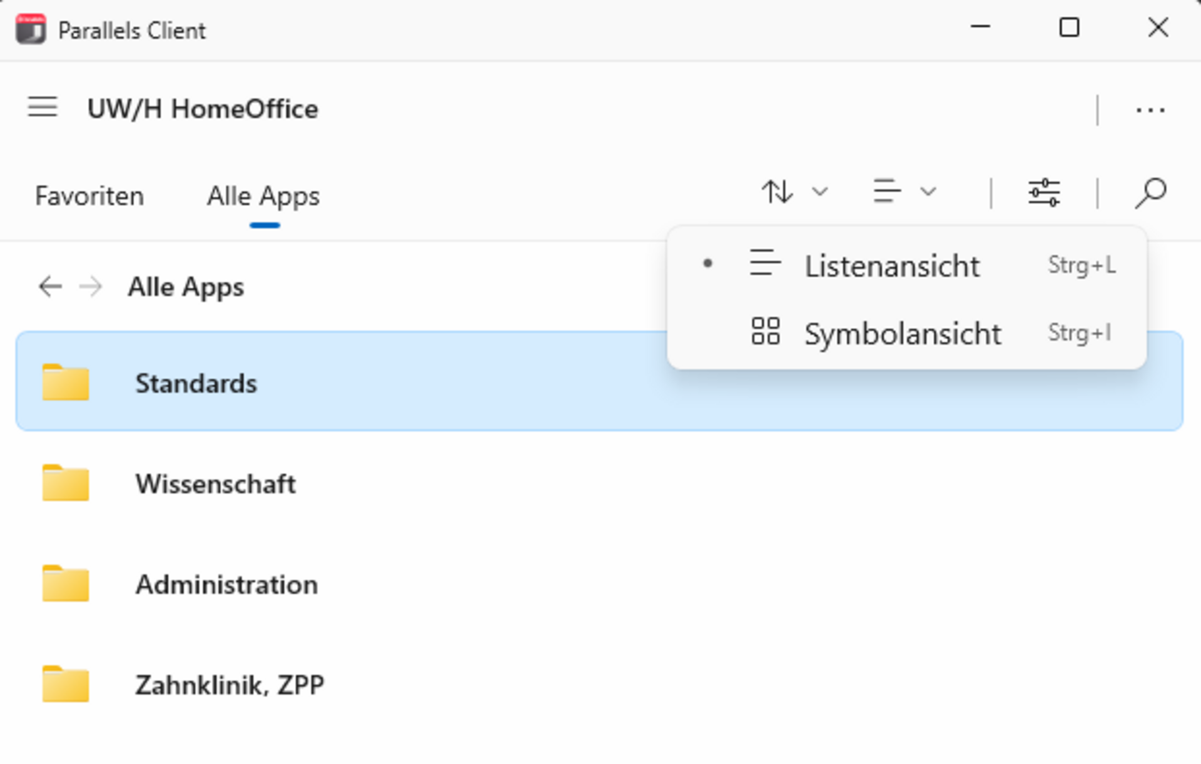Image resolution: width=1201 pixels, height=764 pixels.
Task: Maximize the Parallels Client window
Action: [1069, 27]
